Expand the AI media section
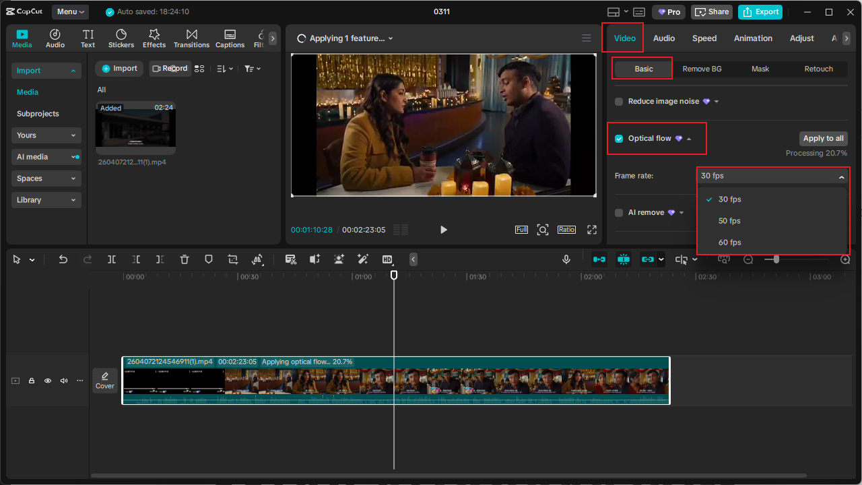 (x=46, y=157)
